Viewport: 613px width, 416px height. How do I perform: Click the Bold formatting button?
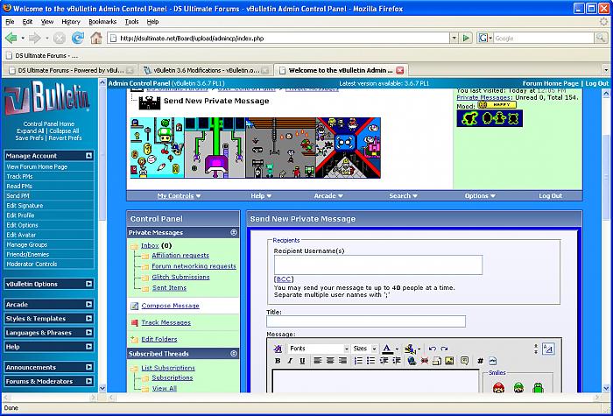278,361
